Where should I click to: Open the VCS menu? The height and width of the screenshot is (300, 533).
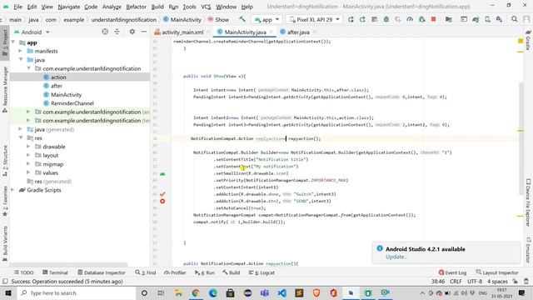(206, 7)
